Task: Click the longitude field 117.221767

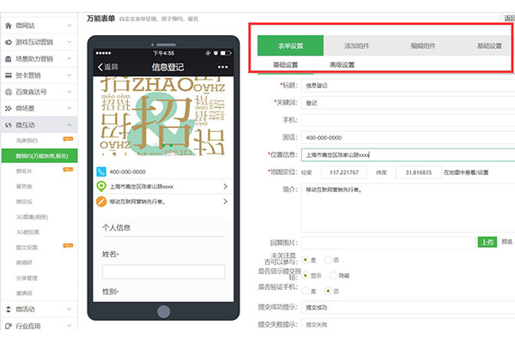Action: pyautogui.click(x=344, y=172)
